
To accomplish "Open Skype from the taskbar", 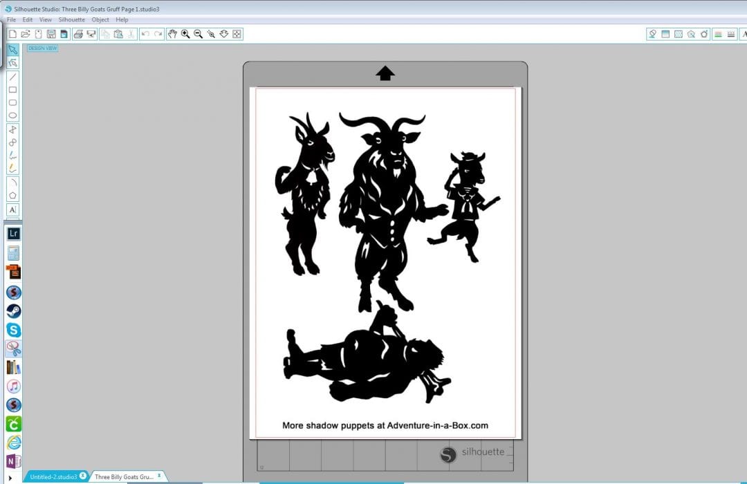I will [x=13, y=330].
